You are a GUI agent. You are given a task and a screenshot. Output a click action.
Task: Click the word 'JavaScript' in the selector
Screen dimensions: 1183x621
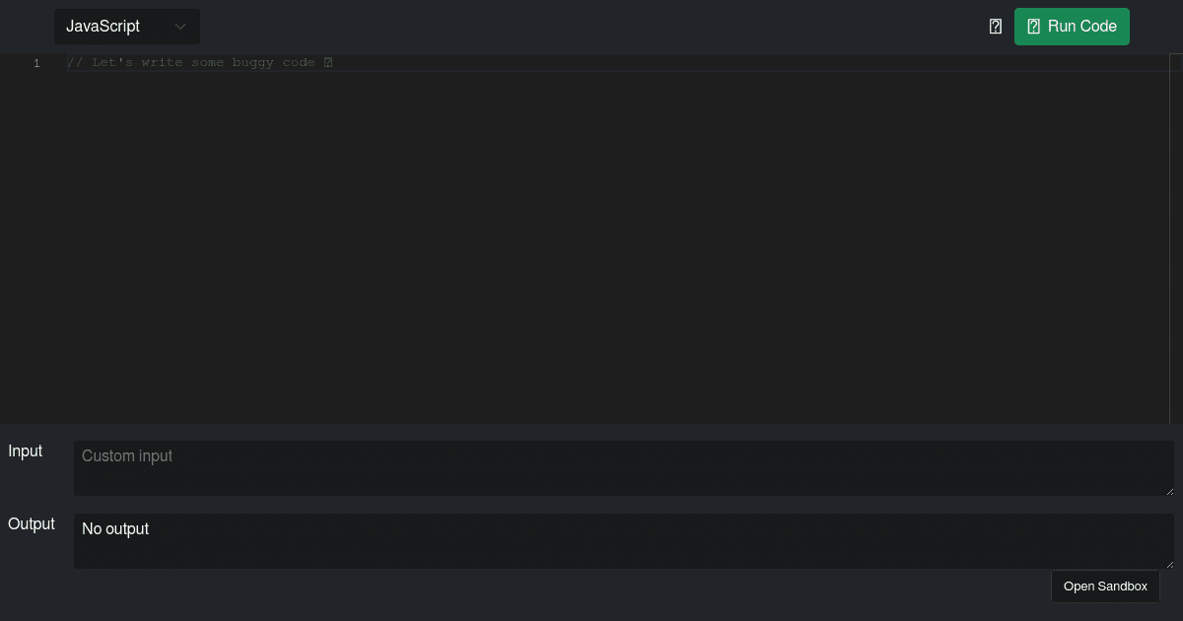103,27
